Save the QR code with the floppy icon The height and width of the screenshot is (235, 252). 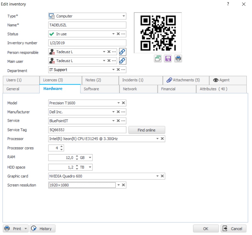[x=168, y=59]
